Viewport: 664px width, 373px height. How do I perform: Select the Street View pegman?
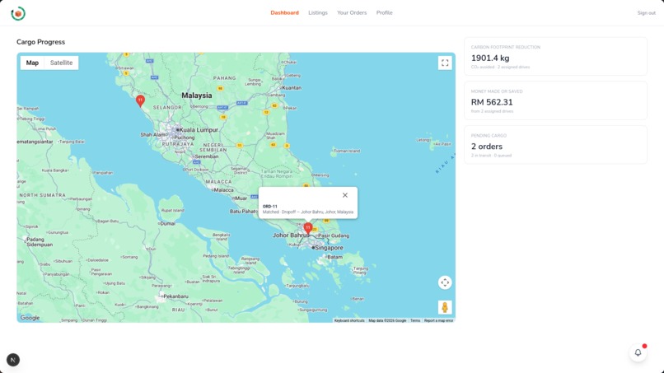click(x=445, y=307)
